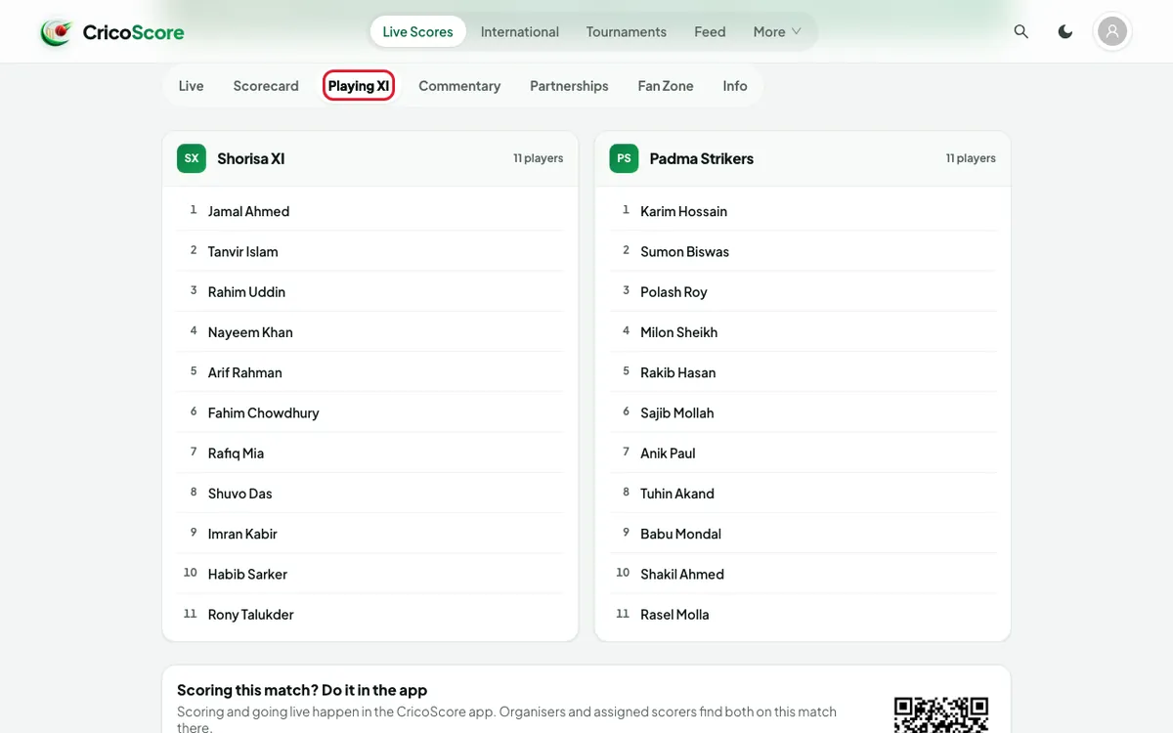Viewport: 1173px width, 733px height.
Task: Open the Fan Zone tab
Action: (x=666, y=86)
